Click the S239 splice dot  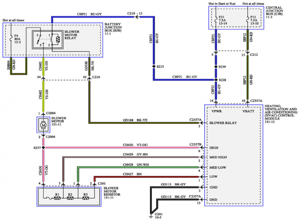click(216, 67)
